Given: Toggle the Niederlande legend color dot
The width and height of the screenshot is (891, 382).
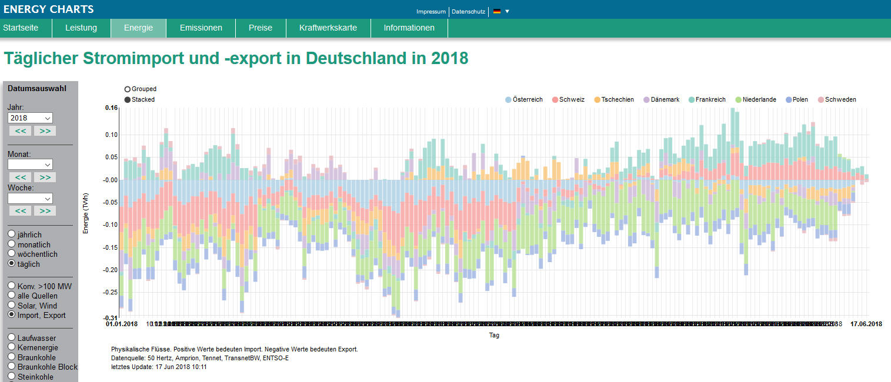Looking at the screenshot, I should (738, 100).
